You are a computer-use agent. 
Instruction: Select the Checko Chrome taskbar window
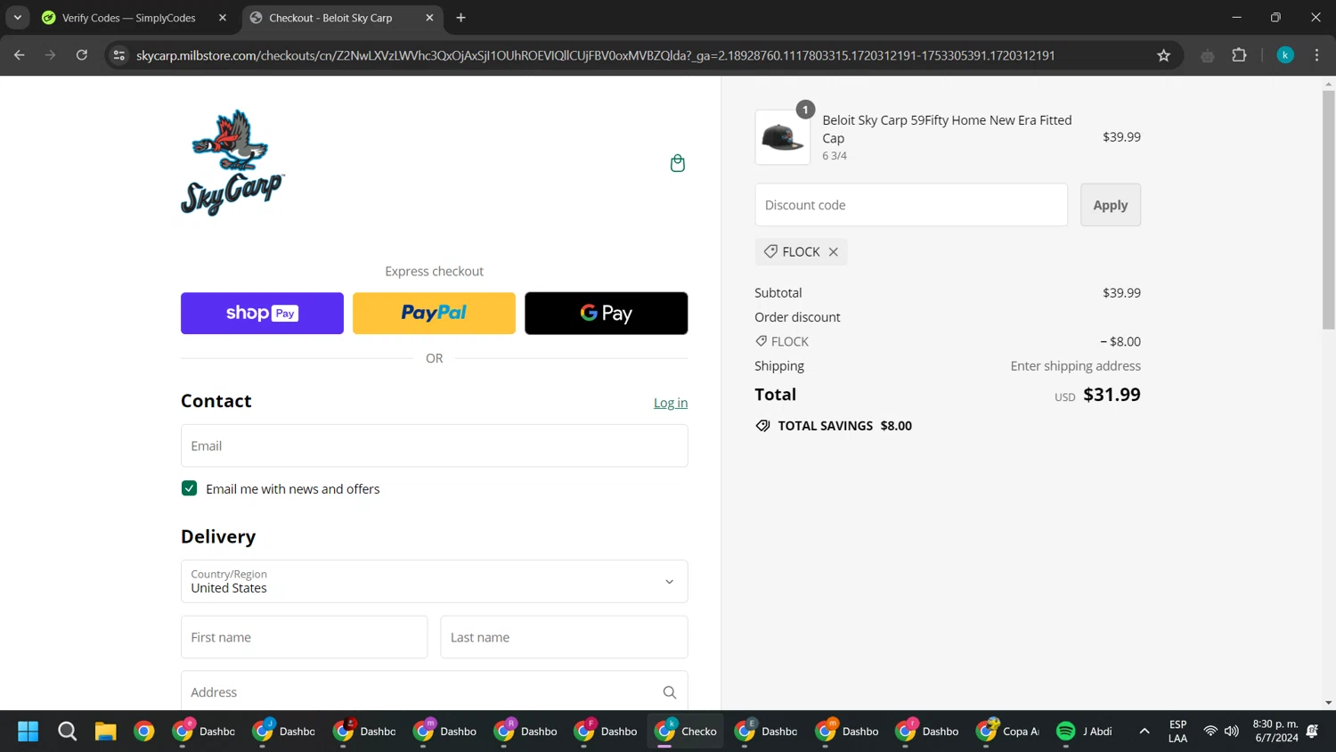tap(685, 732)
